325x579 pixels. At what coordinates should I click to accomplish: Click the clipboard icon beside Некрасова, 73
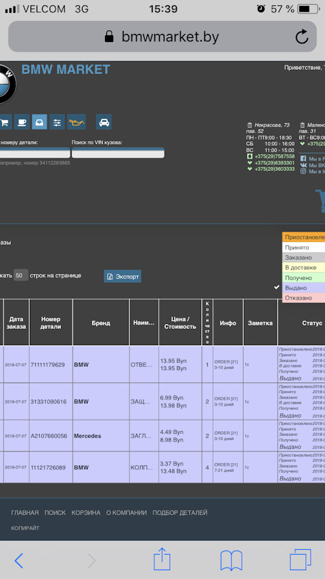pos(249,125)
